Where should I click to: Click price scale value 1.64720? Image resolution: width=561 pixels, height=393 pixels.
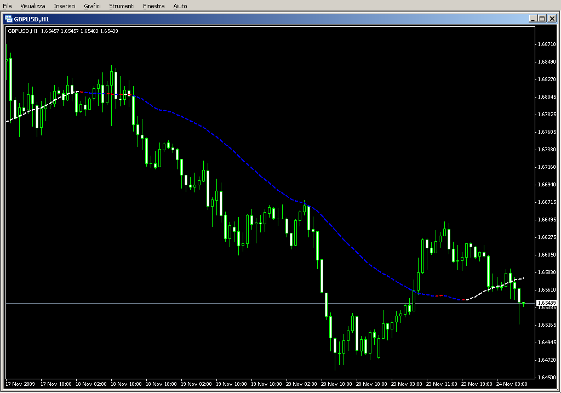click(x=547, y=360)
